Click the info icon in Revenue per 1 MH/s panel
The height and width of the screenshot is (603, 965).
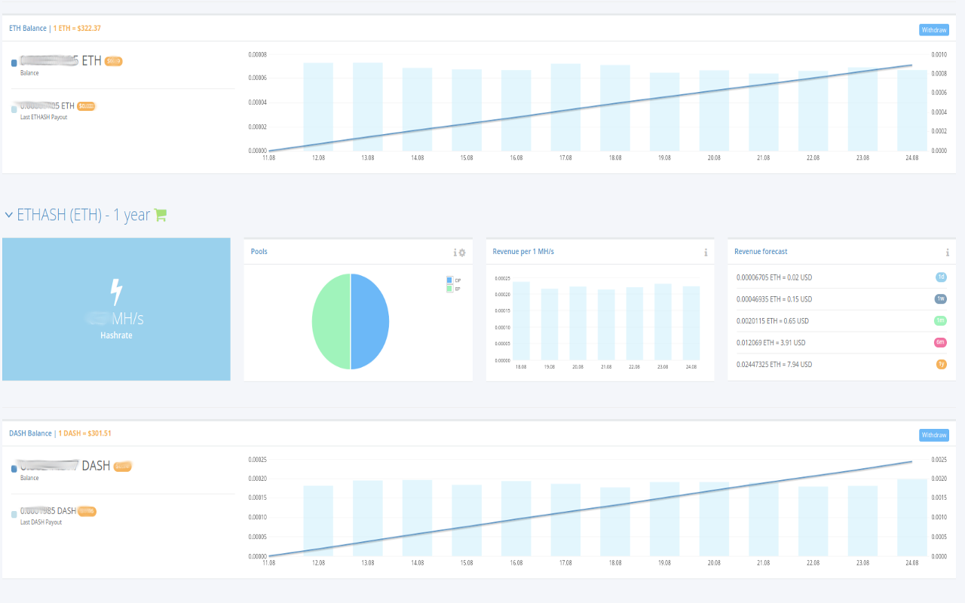coord(706,253)
